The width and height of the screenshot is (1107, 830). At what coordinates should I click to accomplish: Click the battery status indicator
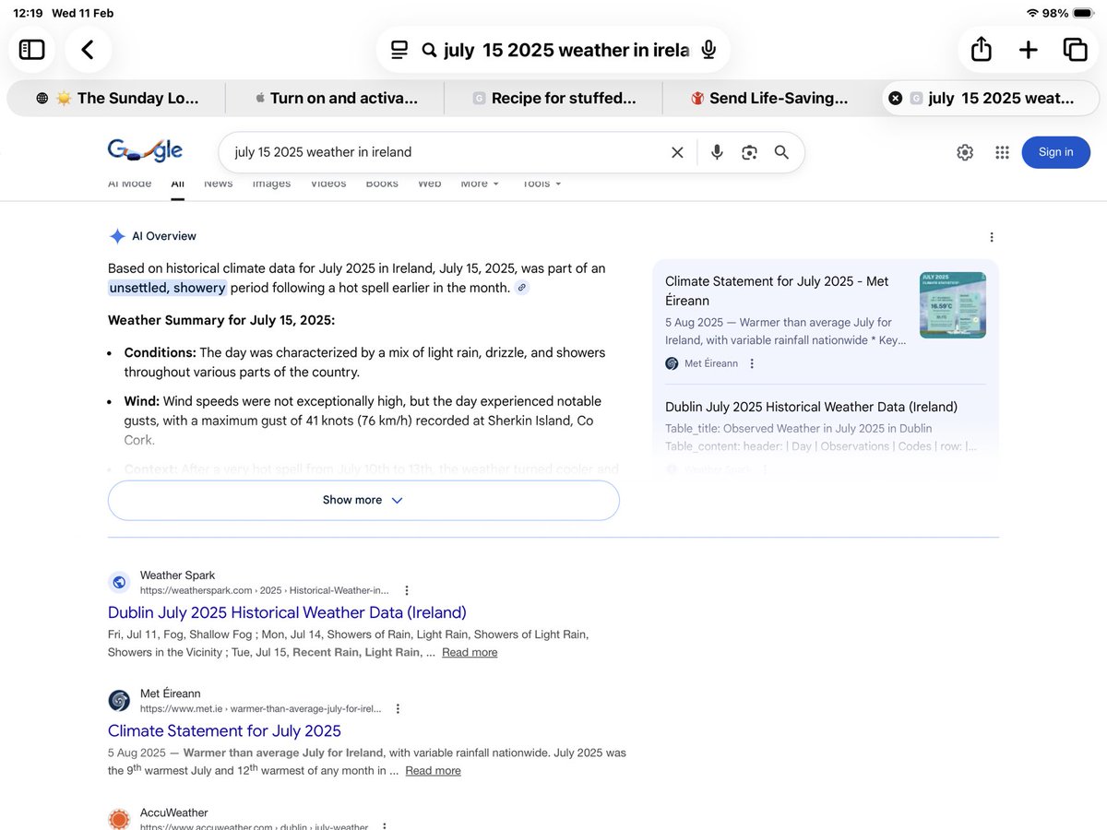(1082, 13)
